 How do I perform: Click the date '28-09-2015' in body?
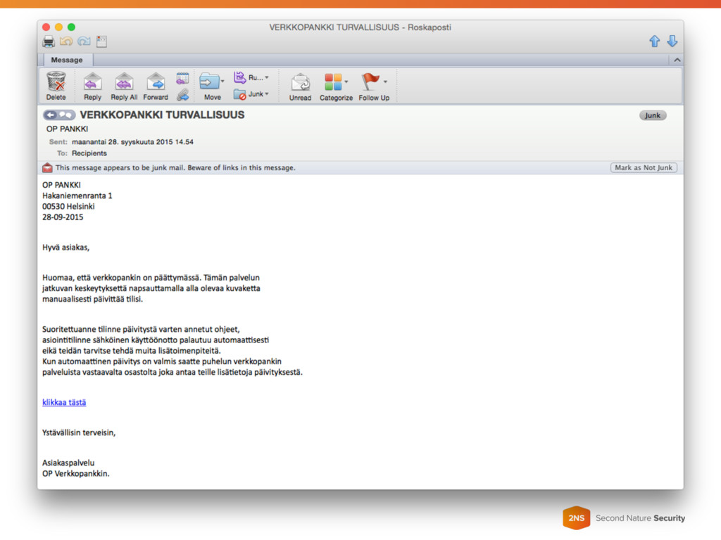click(63, 217)
